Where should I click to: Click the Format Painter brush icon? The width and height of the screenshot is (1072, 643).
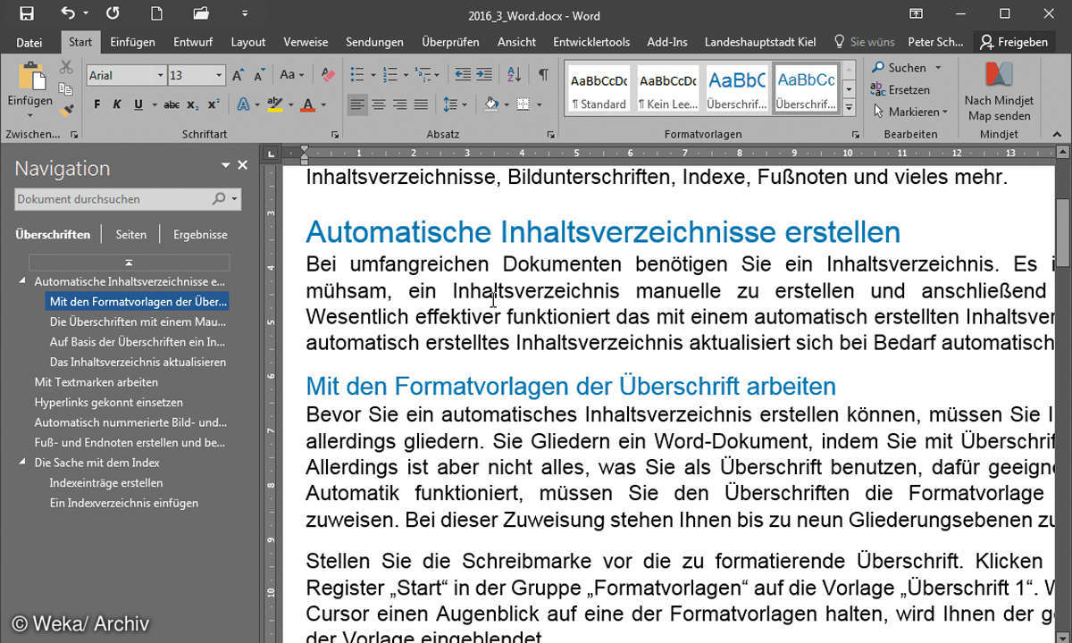[66, 110]
